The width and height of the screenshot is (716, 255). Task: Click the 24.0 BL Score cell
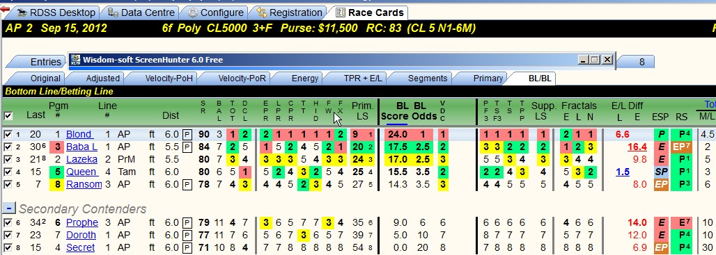pyautogui.click(x=397, y=134)
